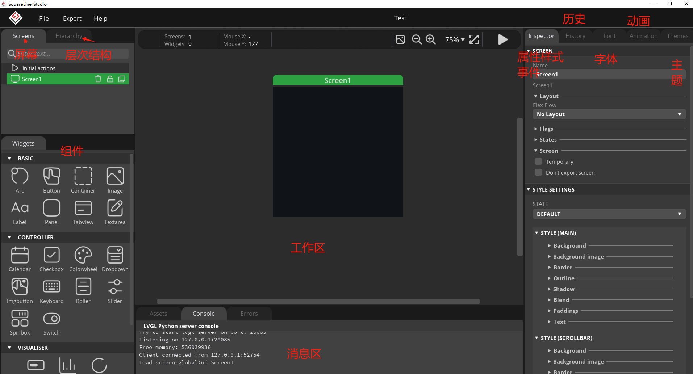
Task: Add an Image widget
Action: 115,180
